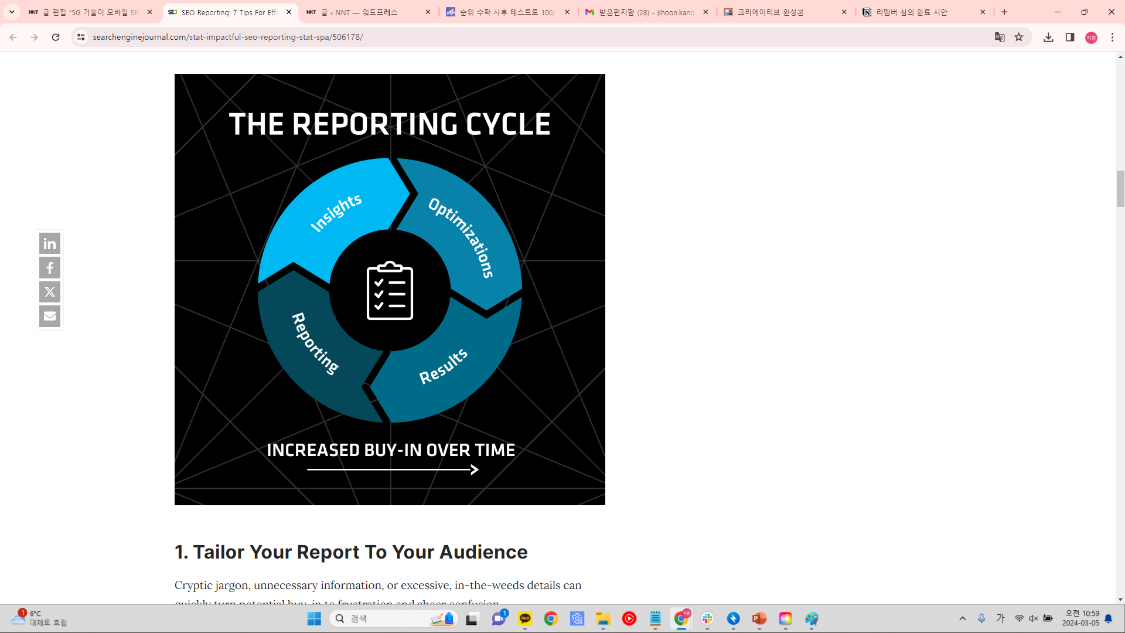Open active Chrome profile window on taskbar
The width and height of the screenshot is (1125, 633).
[x=681, y=619]
